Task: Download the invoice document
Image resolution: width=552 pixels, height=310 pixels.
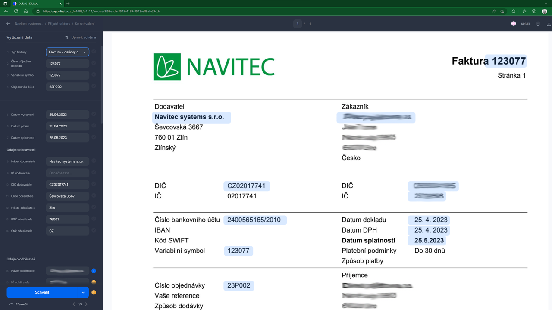Action: [x=549, y=24]
